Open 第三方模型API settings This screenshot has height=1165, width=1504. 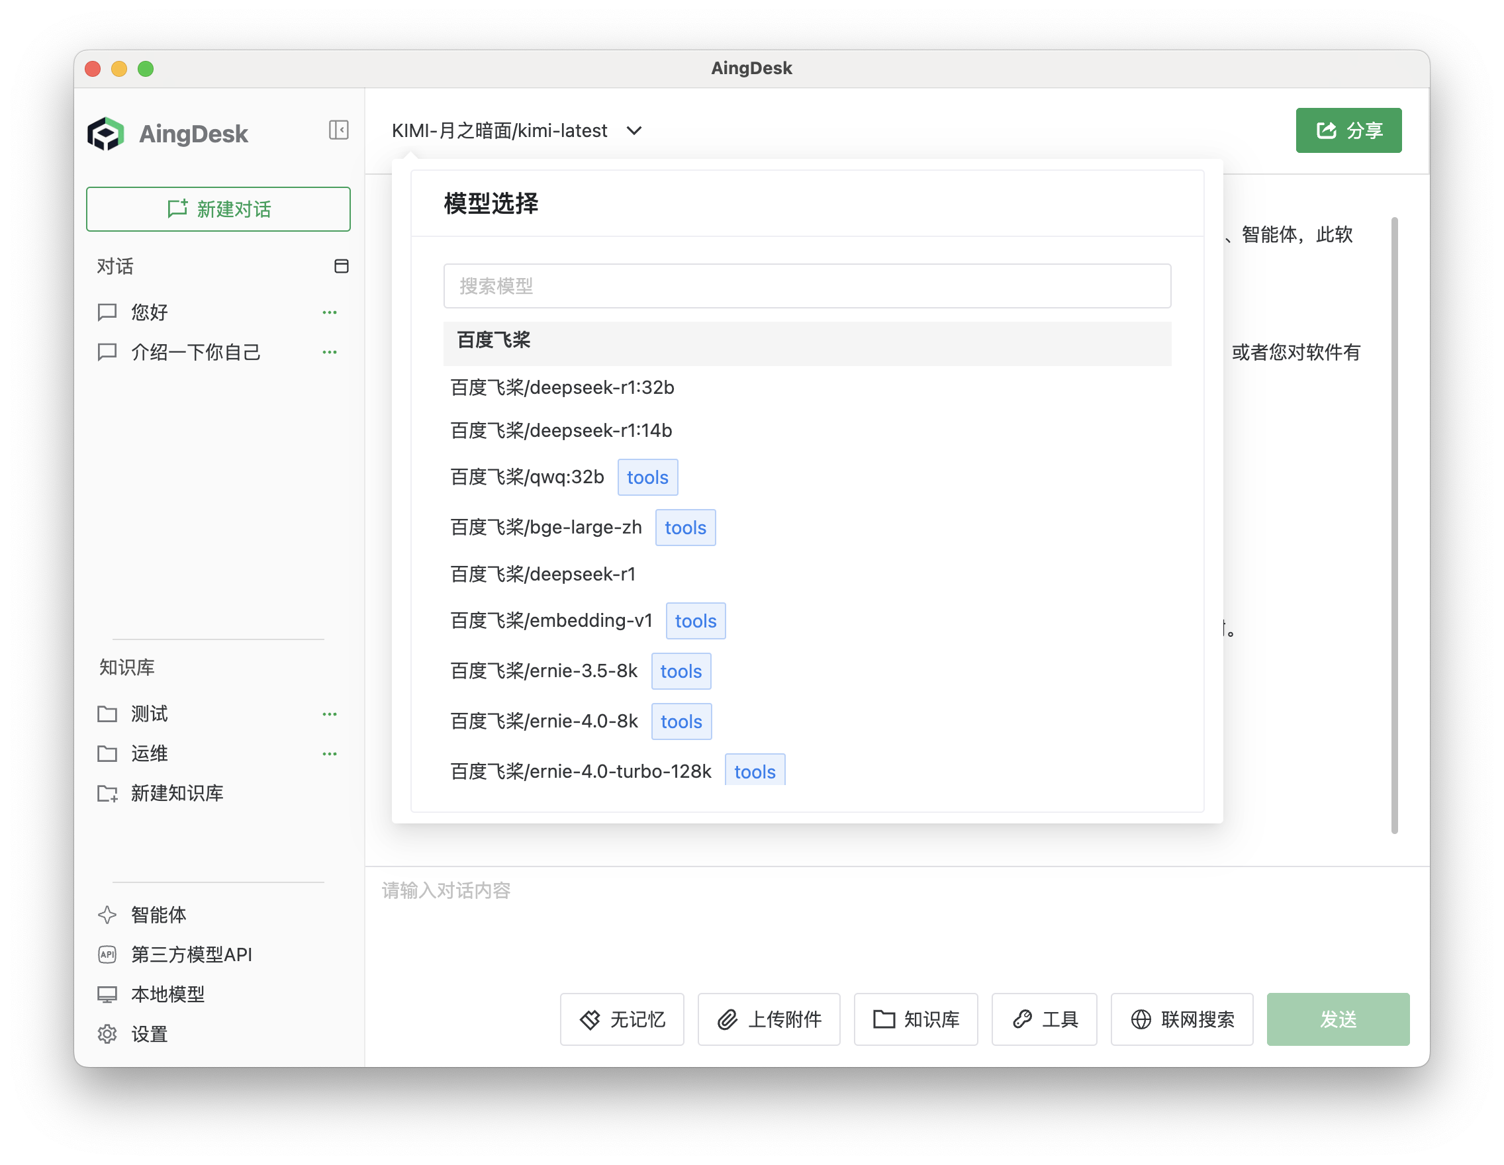pyautogui.click(x=191, y=955)
